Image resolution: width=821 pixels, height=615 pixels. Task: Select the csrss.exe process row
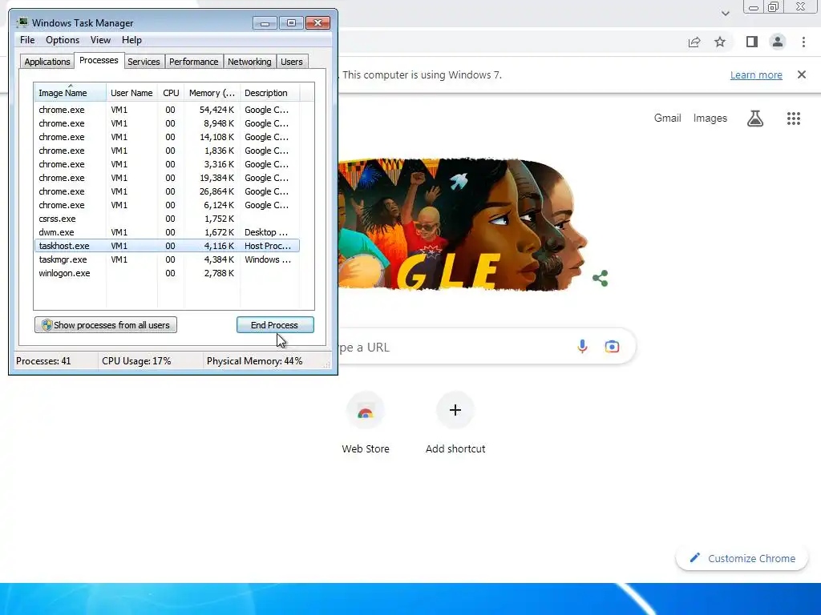(x=167, y=219)
